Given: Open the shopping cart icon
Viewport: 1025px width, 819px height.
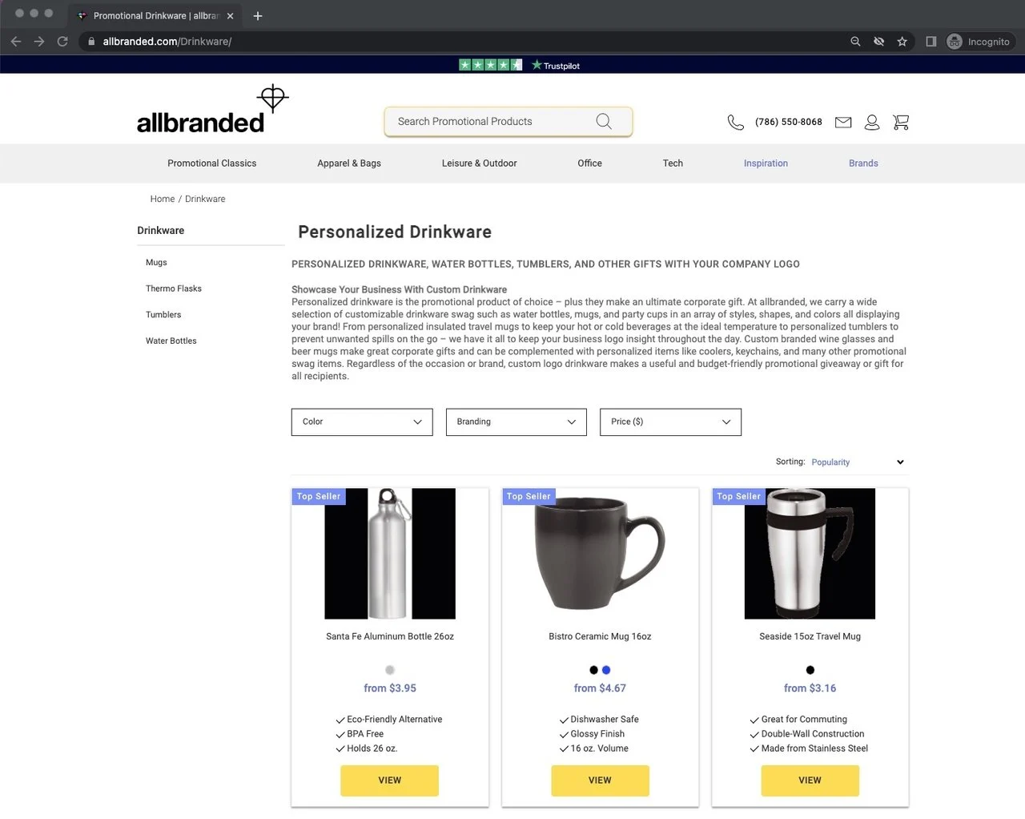Looking at the screenshot, I should click(901, 122).
